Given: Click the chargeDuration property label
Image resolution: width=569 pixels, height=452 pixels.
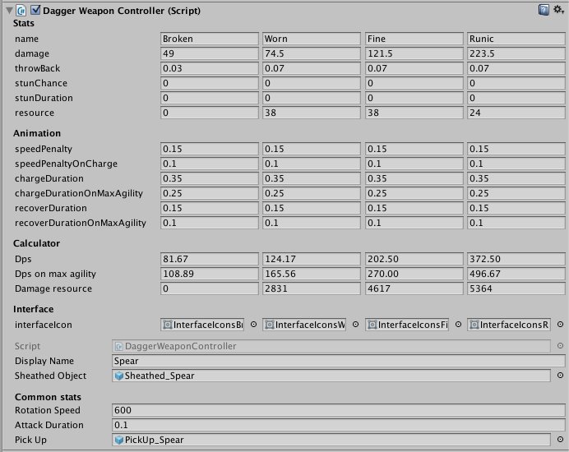Looking at the screenshot, I should (49, 179).
